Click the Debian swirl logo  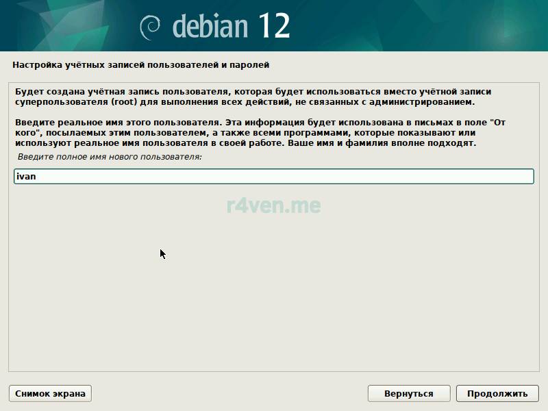tap(151, 27)
